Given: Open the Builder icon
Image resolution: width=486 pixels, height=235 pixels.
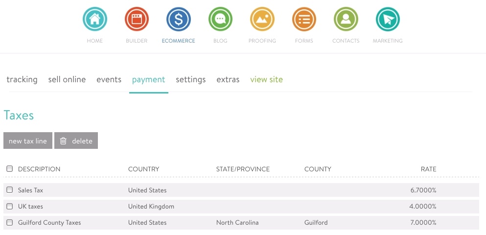Looking at the screenshot, I should point(137,20).
